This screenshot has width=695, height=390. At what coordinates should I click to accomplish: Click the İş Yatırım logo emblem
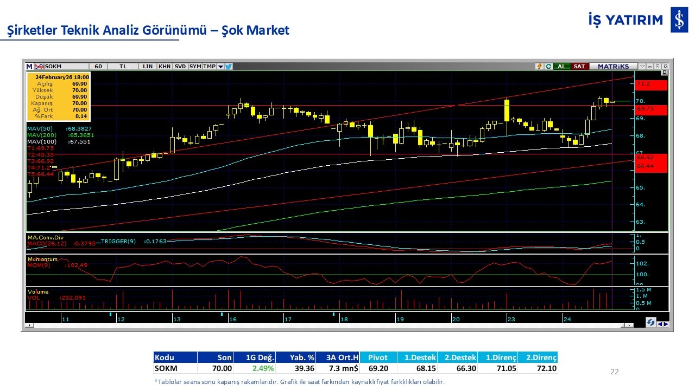pyautogui.click(x=679, y=21)
